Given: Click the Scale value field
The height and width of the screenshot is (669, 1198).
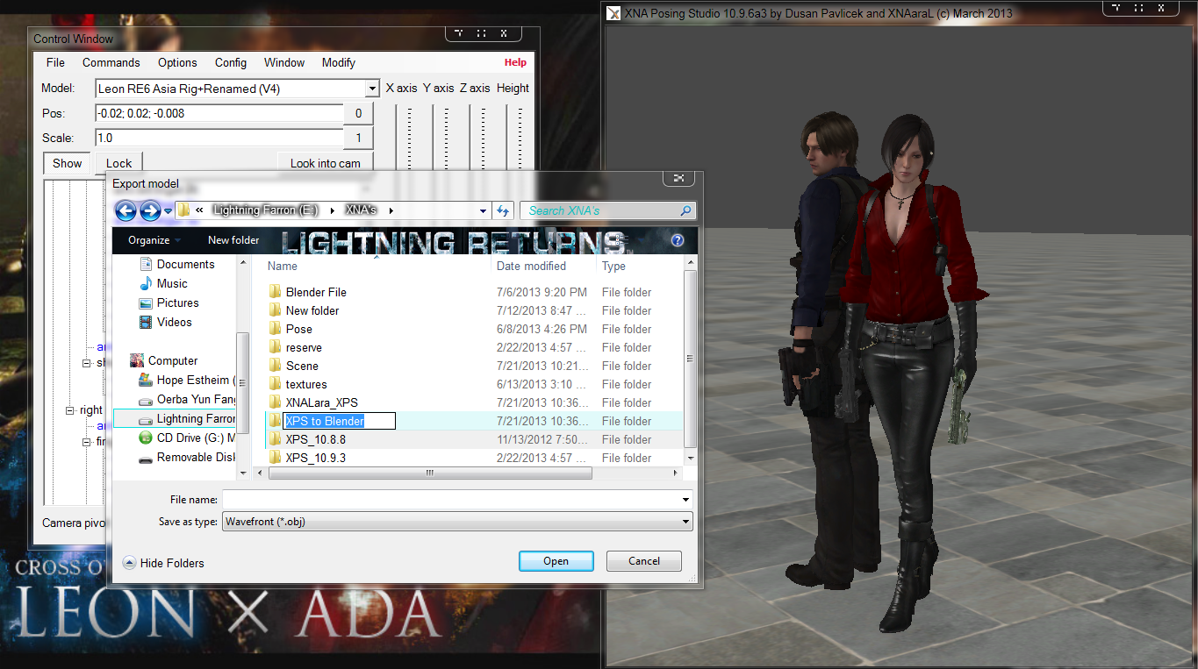Looking at the screenshot, I should [219, 138].
